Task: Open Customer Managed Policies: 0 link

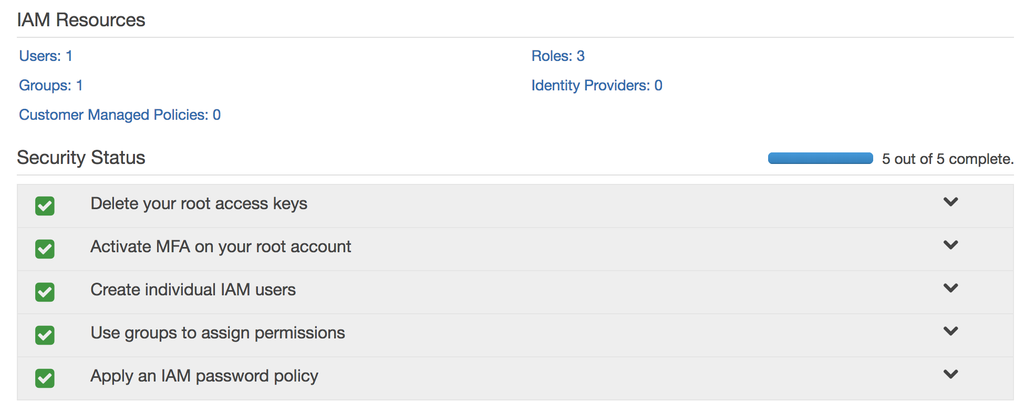Action: click(120, 115)
